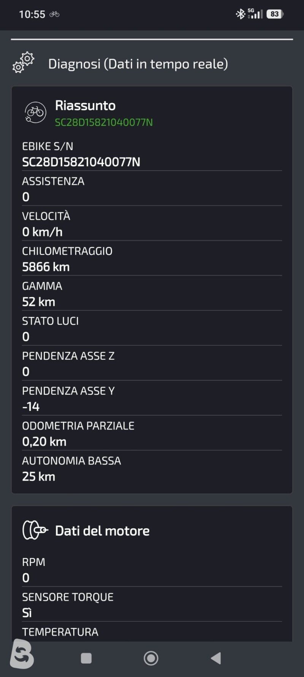This screenshot has height=677, width=304.
Task: Tap the green serial number under Riassunto
Action: tap(104, 122)
